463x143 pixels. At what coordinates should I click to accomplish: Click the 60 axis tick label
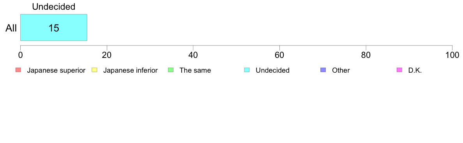click(x=279, y=55)
